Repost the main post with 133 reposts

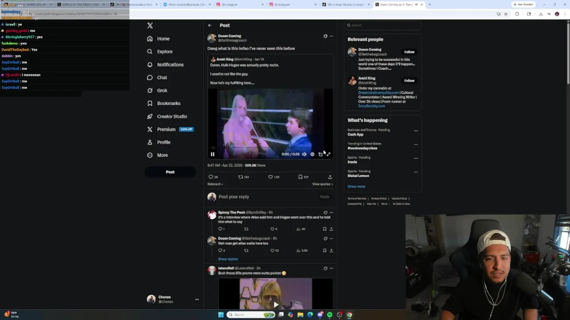(x=243, y=177)
